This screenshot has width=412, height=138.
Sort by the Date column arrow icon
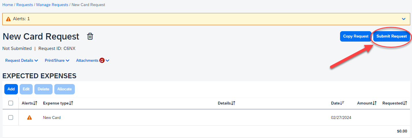point(343,103)
